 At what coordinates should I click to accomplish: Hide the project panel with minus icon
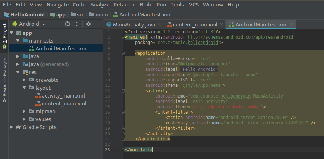pos(98,24)
